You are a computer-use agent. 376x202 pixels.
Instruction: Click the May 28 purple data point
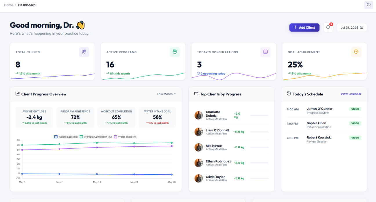[x=172, y=146]
